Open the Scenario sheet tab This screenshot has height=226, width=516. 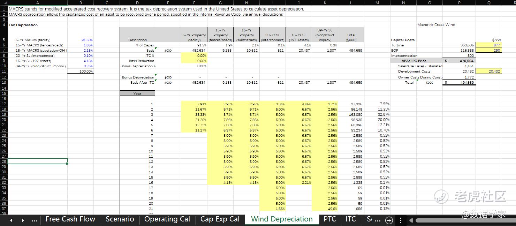pos(120,219)
